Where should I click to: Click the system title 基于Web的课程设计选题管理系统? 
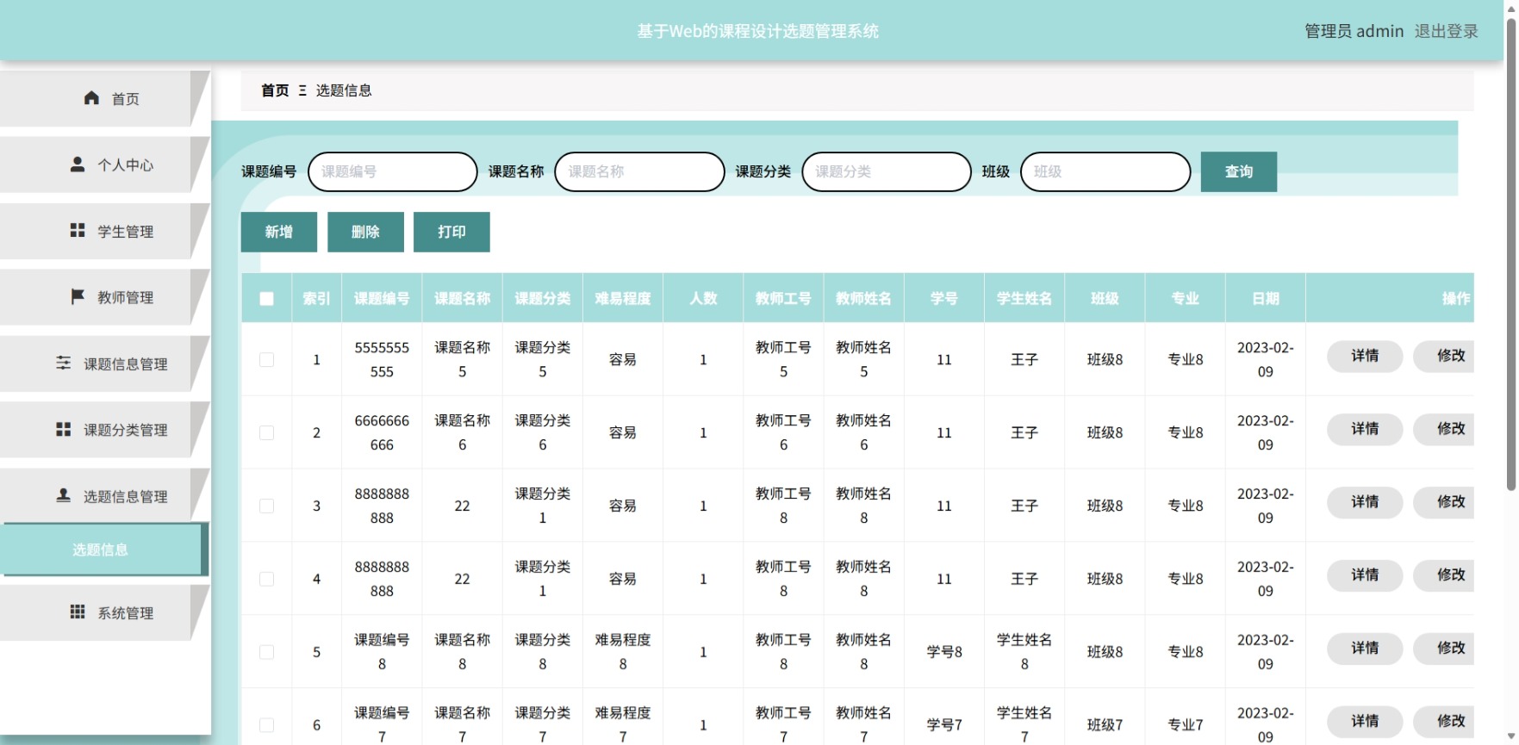pyautogui.click(x=758, y=31)
